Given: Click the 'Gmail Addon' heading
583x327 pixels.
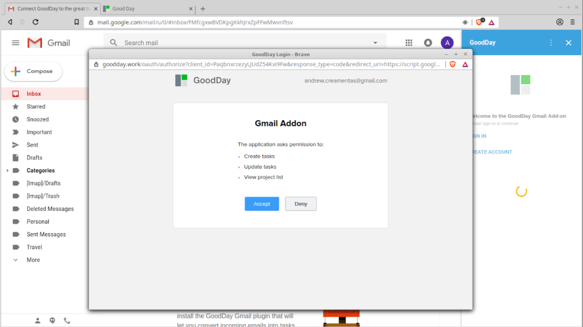Looking at the screenshot, I should point(280,124).
